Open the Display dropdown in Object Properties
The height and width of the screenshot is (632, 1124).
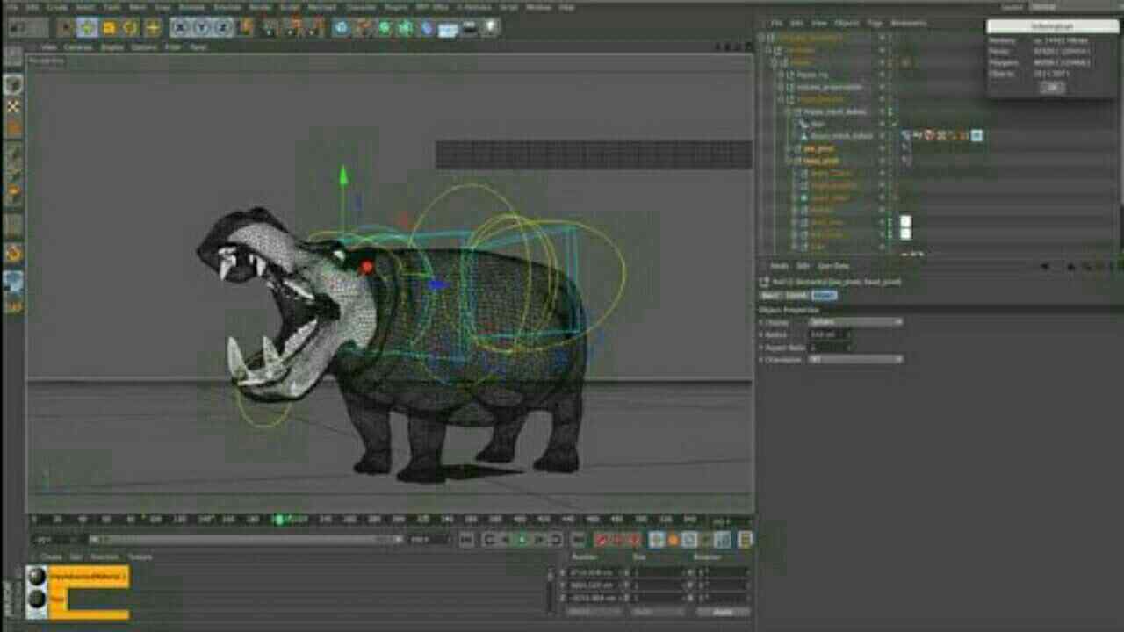click(x=856, y=322)
